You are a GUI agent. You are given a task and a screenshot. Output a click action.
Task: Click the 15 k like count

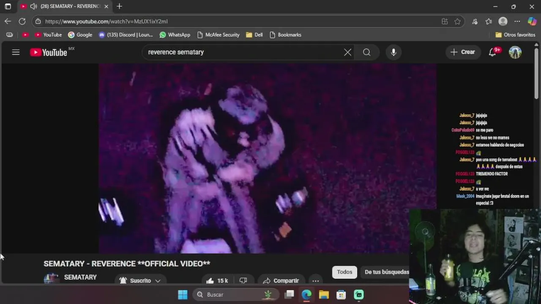[x=222, y=281]
